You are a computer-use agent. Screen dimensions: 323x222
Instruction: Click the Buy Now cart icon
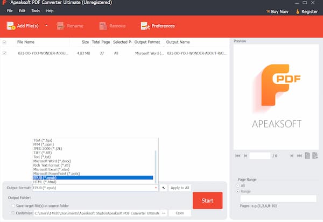click(x=268, y=11)
